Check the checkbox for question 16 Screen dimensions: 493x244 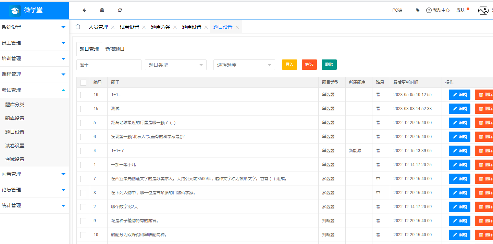pos(83,94)
